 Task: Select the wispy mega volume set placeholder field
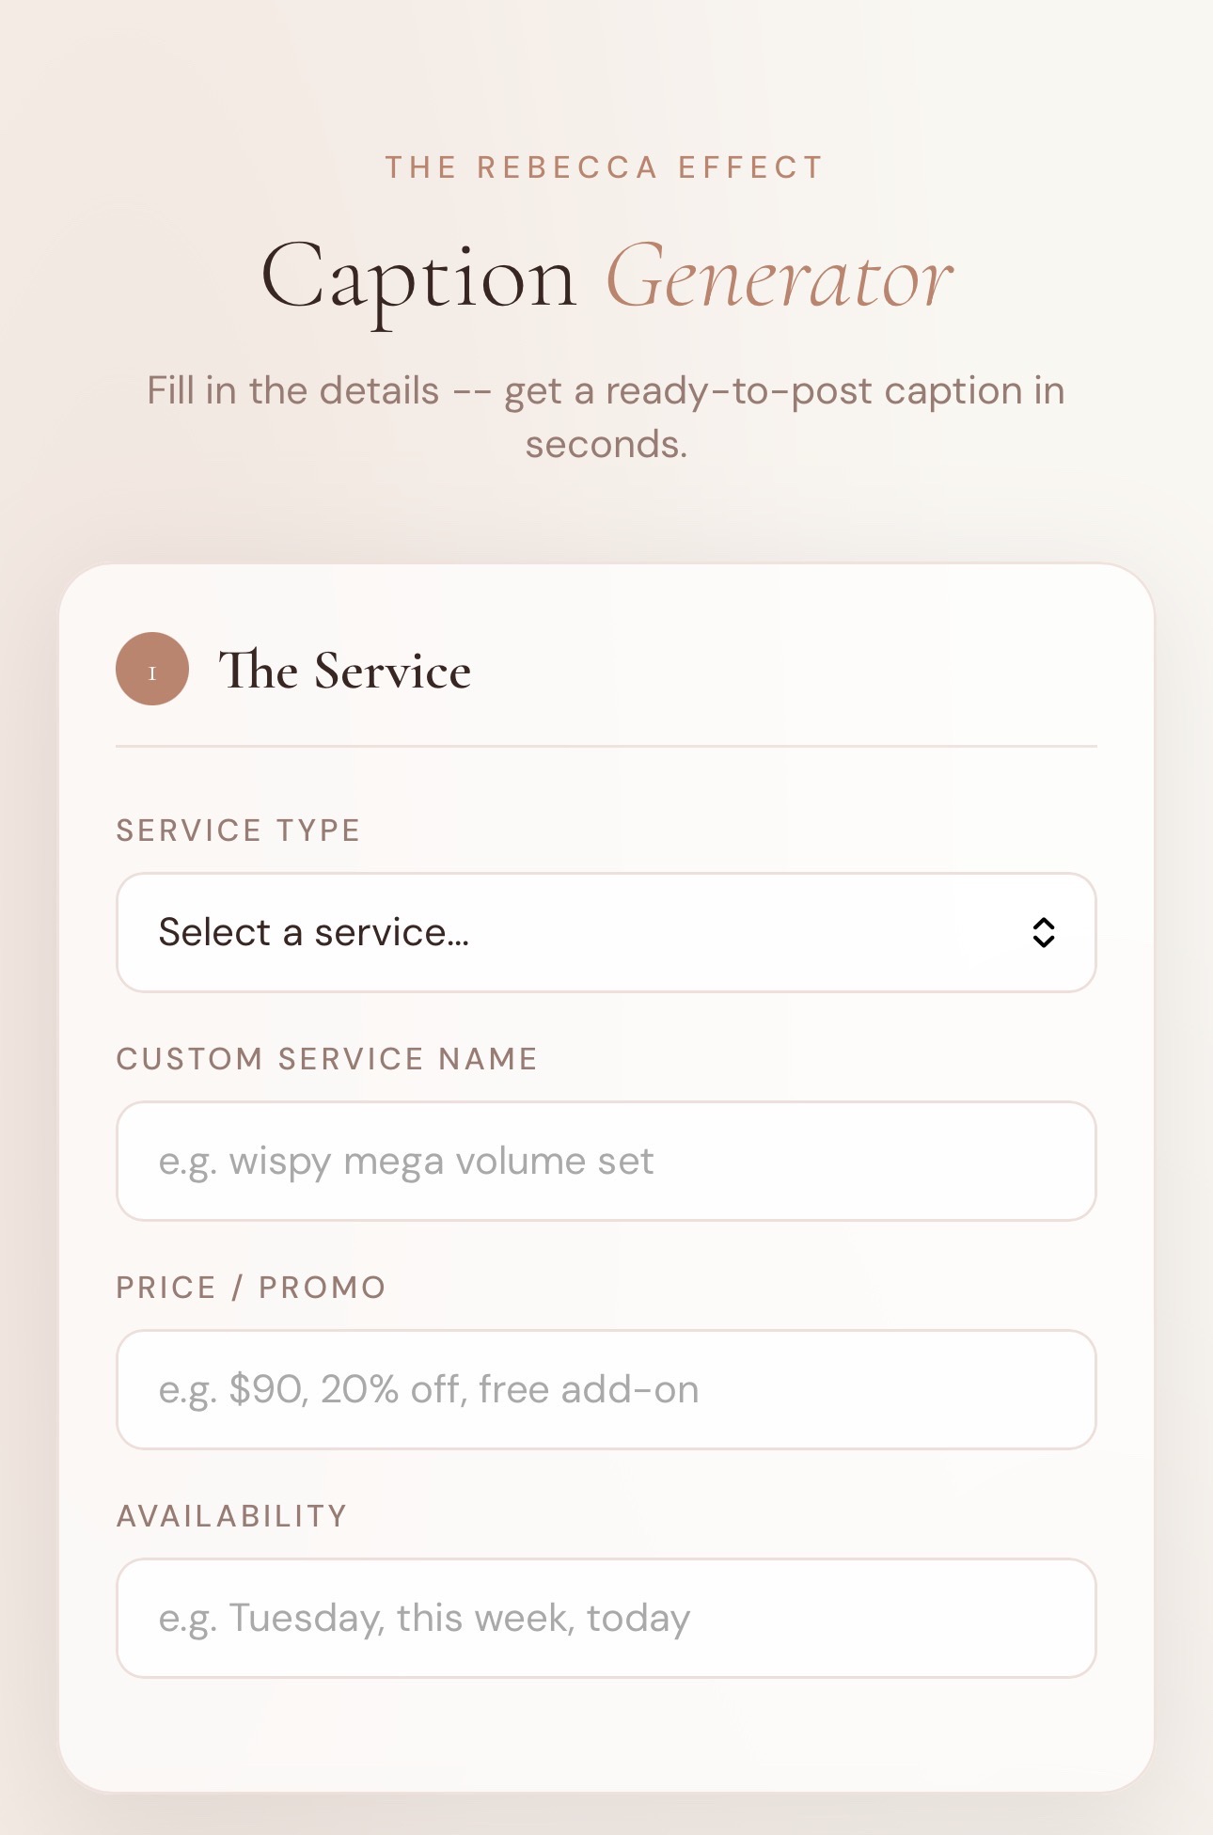pyautogui.click(x=606, y=1161)
